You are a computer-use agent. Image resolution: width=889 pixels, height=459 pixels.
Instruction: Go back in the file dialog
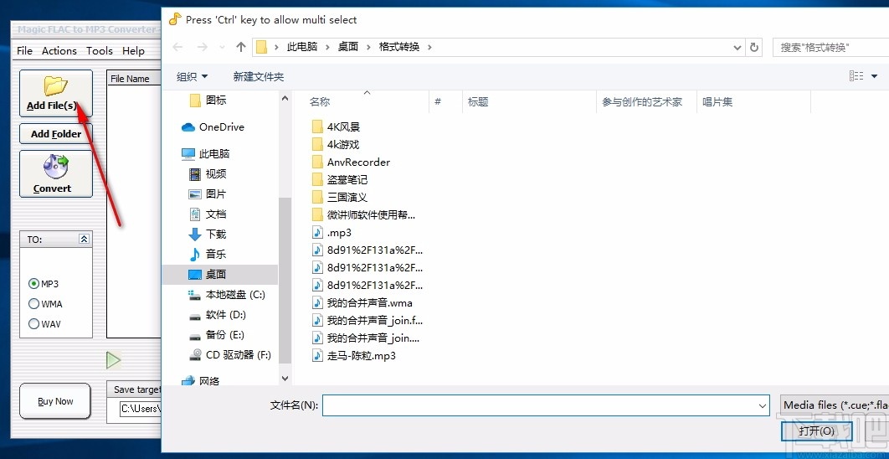(177, 47)
